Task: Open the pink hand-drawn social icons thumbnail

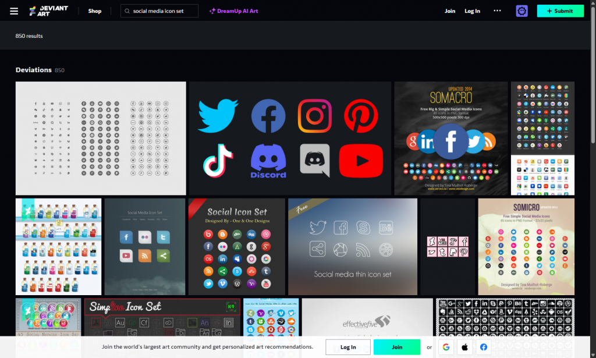Action: (x=448, y=247)
